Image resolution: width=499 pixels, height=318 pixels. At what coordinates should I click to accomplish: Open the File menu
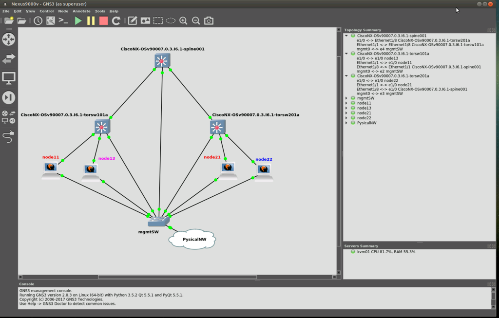tap(6, 11)
